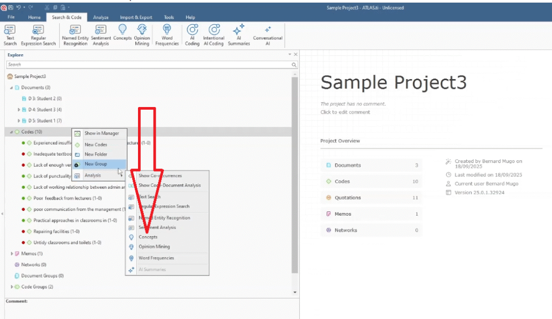Open the Text Search tool in ribbon

coord(10,34)
